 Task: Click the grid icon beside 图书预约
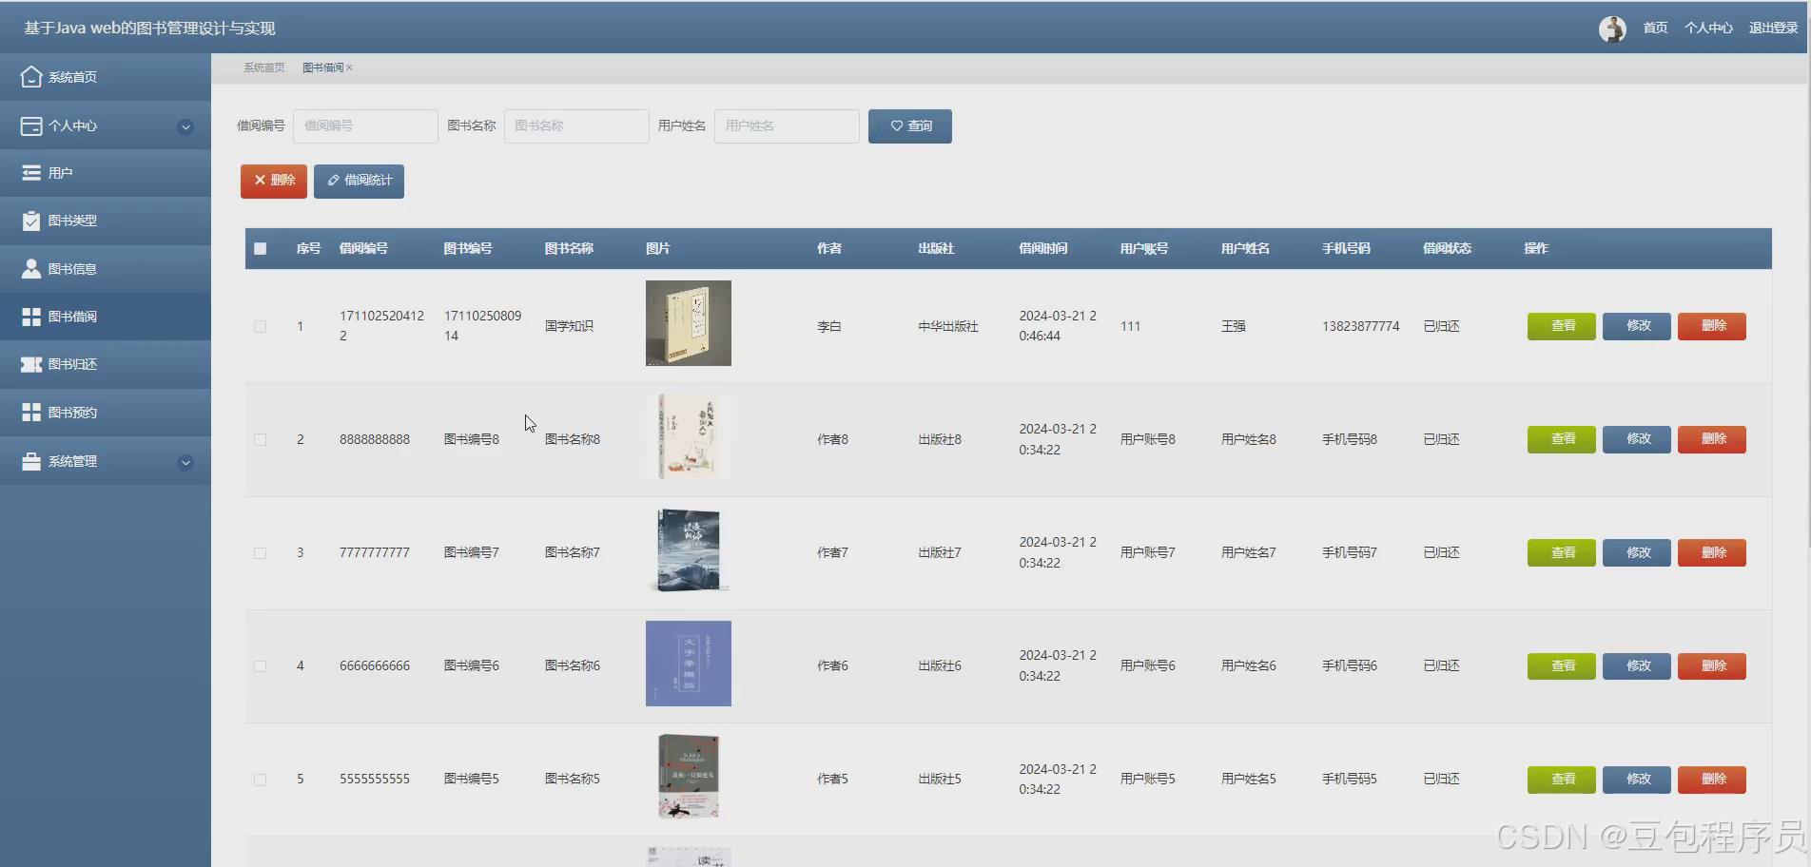click(31, 413)
